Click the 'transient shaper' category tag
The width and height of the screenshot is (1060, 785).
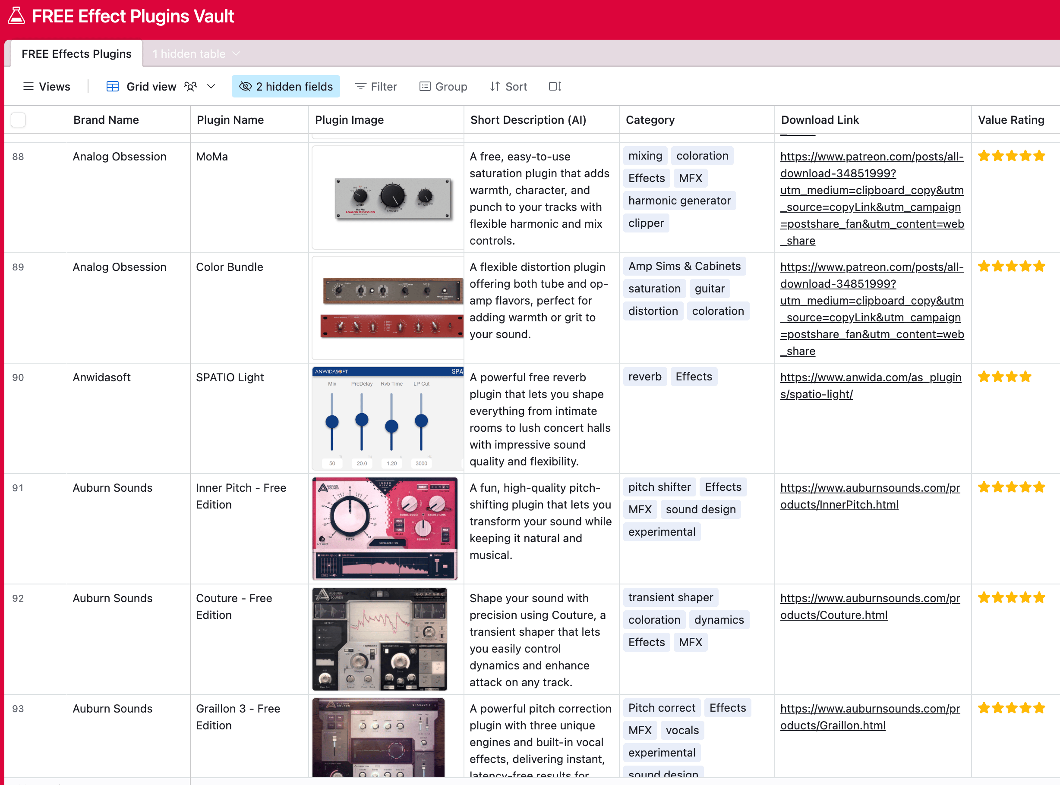click(671, 597)
